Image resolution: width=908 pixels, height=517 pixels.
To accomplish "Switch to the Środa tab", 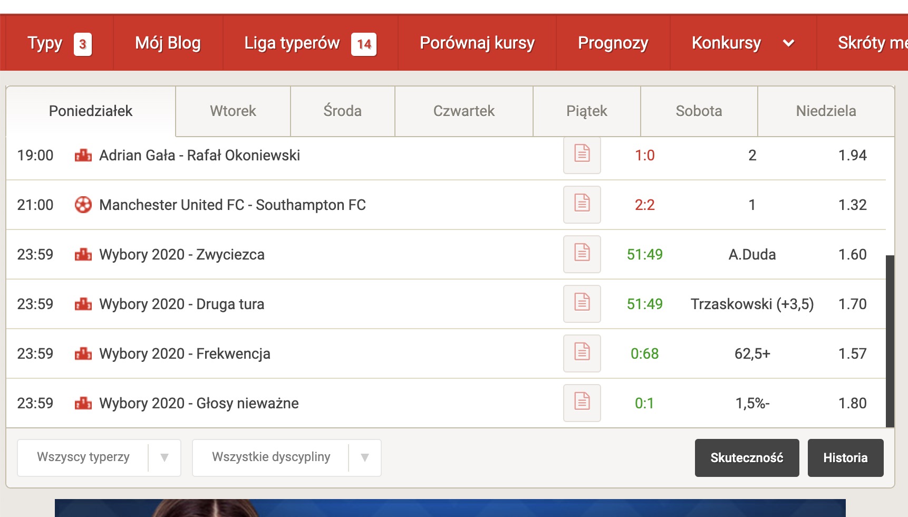I will pos(343,111).
